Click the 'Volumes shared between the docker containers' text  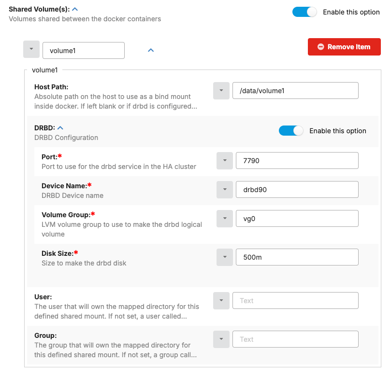point(85,19)
